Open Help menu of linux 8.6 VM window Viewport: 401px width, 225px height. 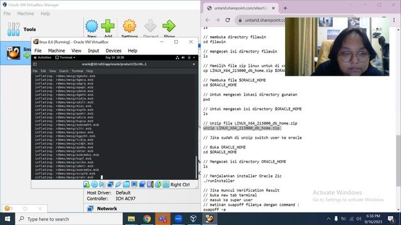pos(132,51)
